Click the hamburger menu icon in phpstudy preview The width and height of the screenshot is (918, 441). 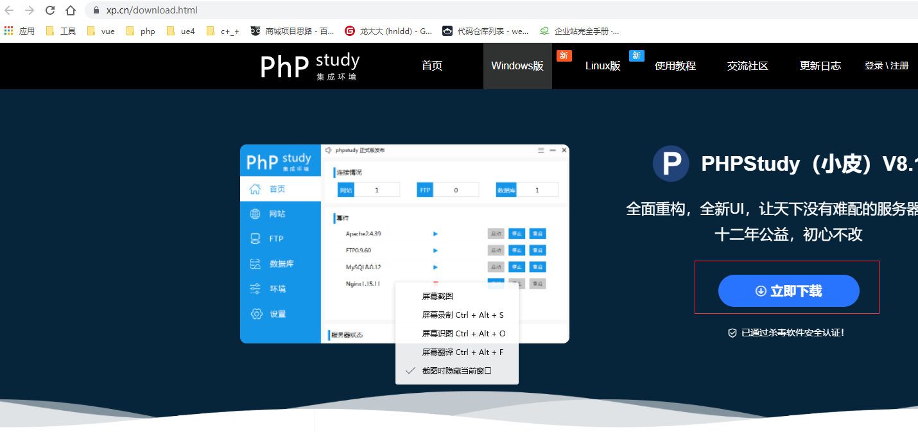click(541, 150)
